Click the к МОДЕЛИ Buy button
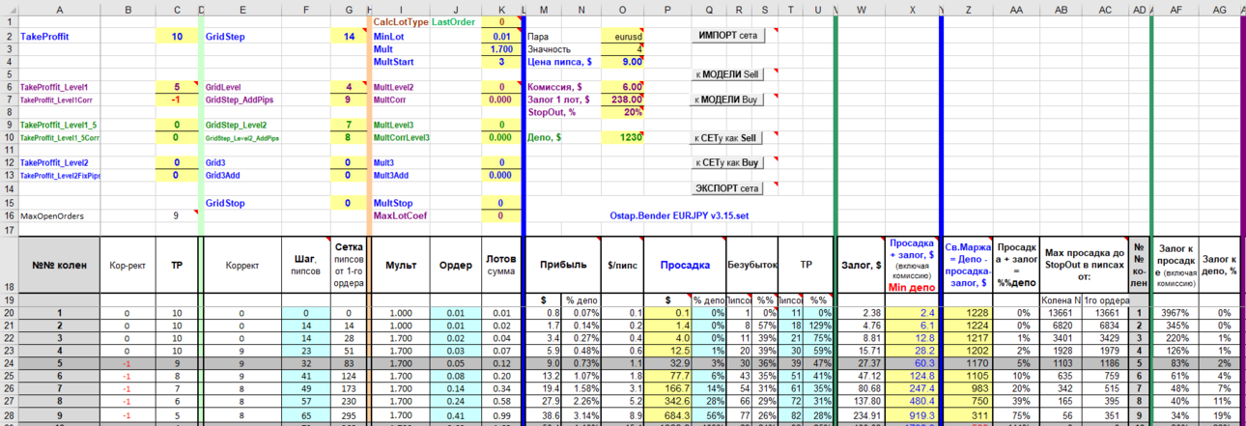 coord(728,99)
